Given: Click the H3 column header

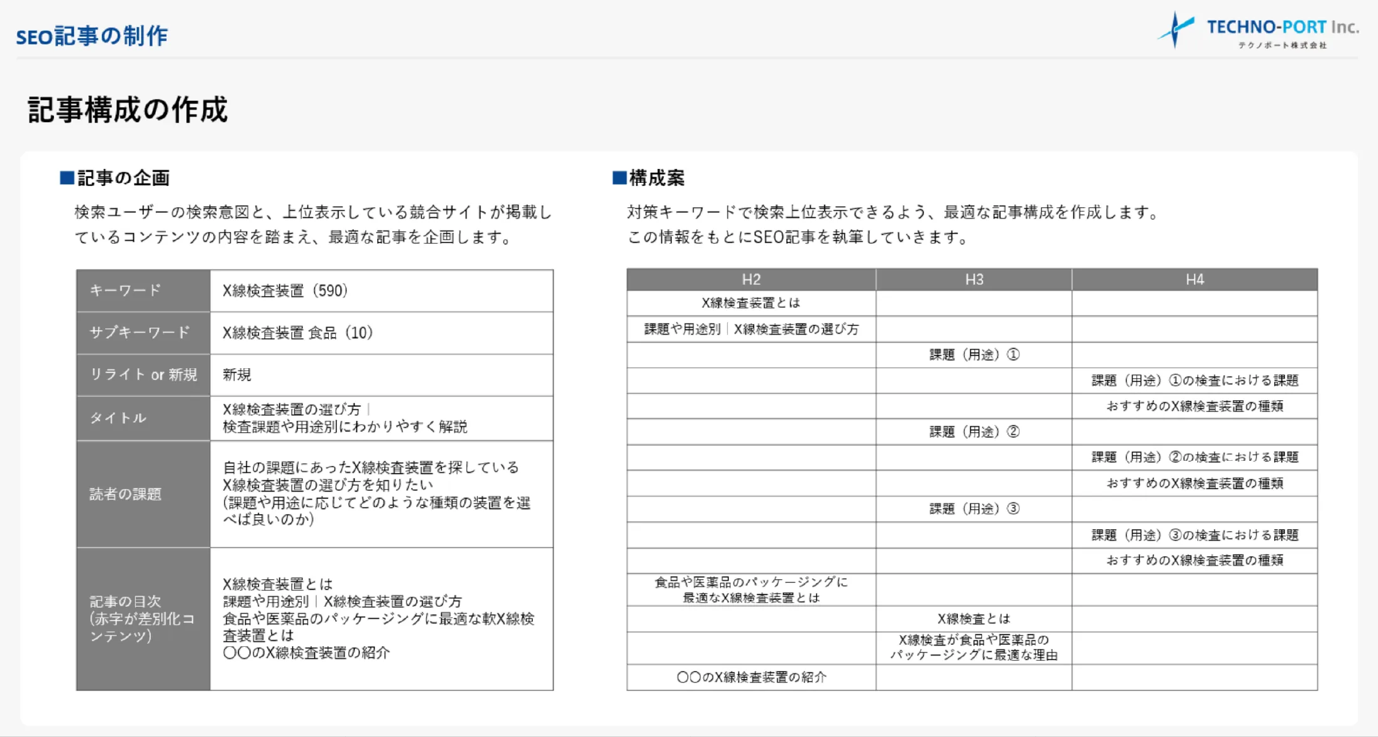Looking at the screenshot, I should coord(974,279).
